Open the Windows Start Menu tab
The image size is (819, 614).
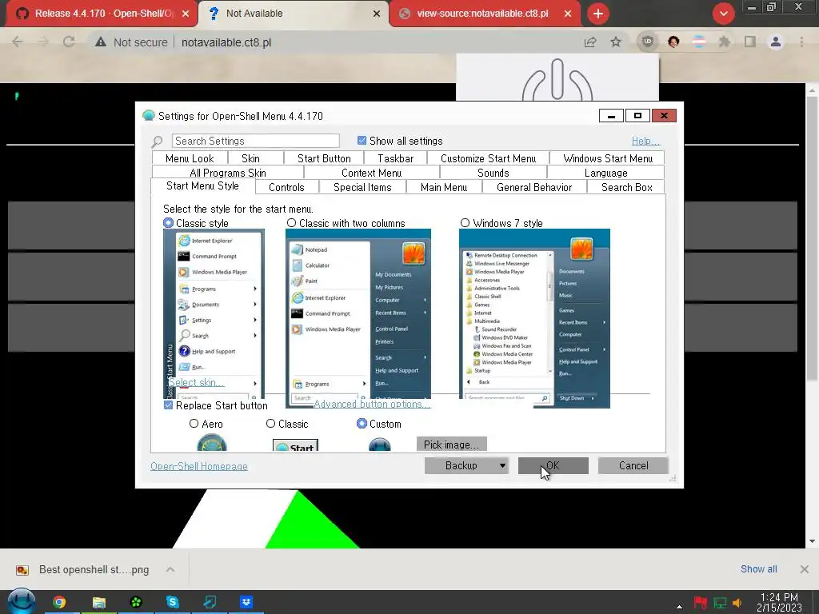pyautogui.click(x=608, y=158)
